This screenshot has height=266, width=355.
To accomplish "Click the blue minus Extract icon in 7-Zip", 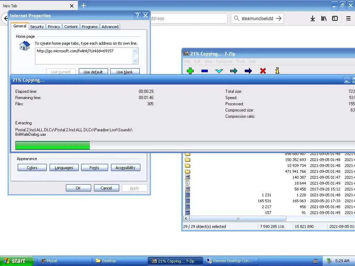I will click(x=205, y=71).
